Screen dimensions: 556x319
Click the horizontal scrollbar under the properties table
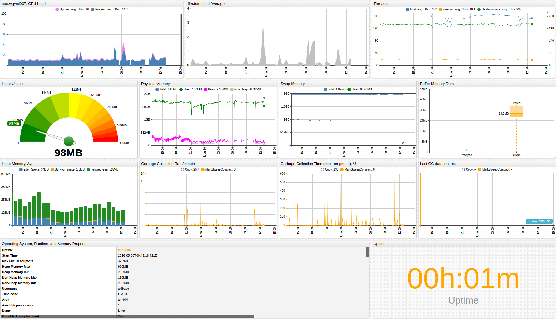coord(128,316)
